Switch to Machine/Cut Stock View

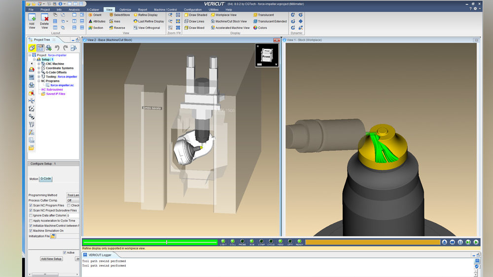click(x=229, y=21)
